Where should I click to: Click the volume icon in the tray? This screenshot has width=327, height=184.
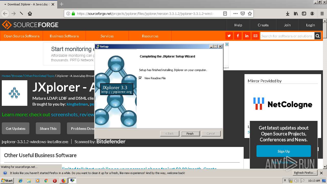296,180
